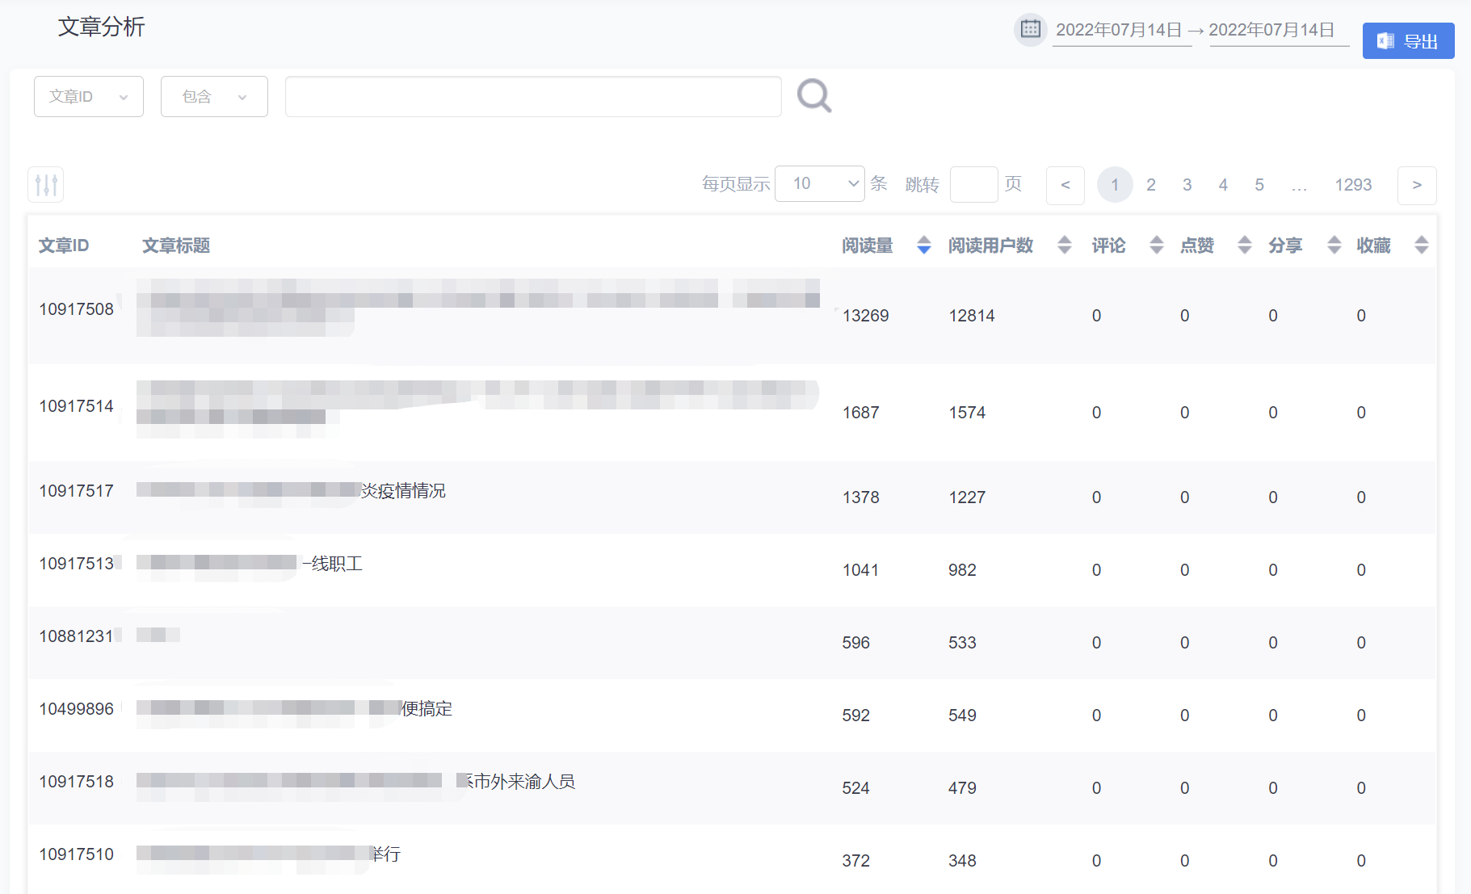Open the column filter settings icon
1471x894 pixels.
pos(46,185)
